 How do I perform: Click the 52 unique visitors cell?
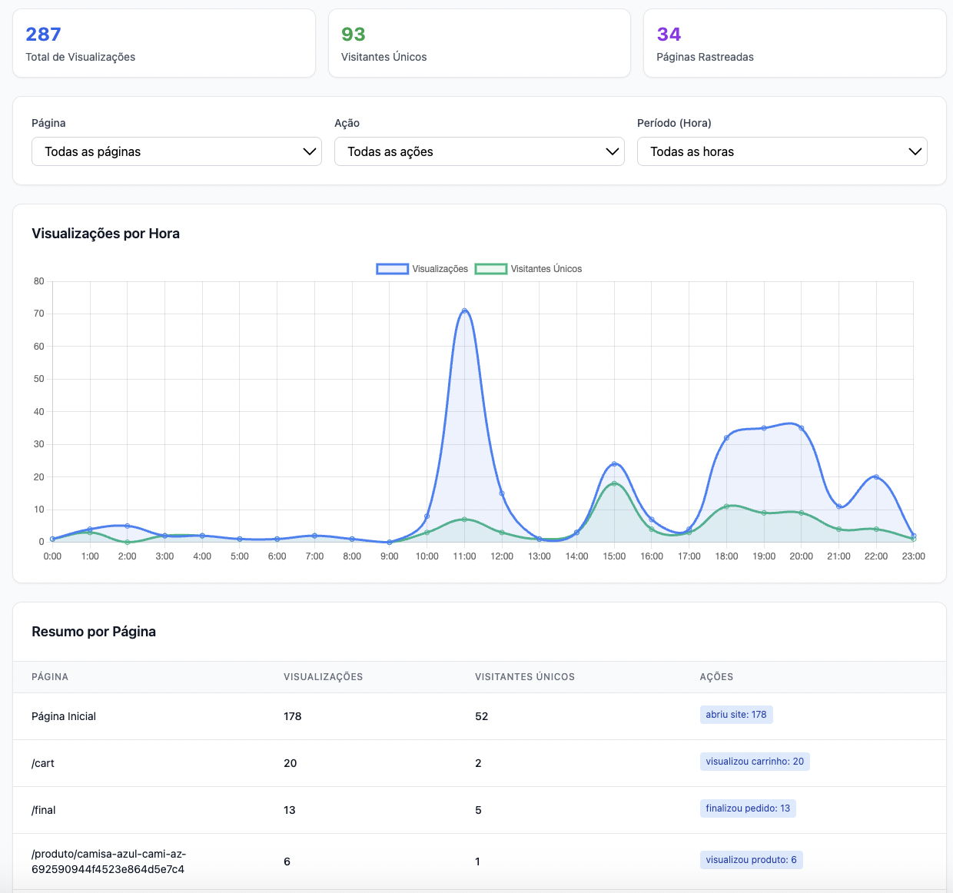click(482, 716)
